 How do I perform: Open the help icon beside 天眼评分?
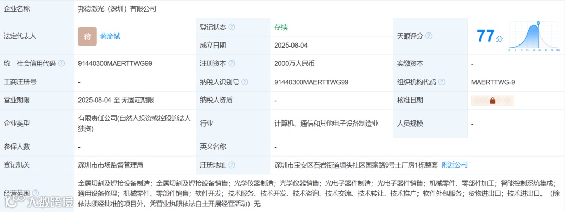pos(428,36)
